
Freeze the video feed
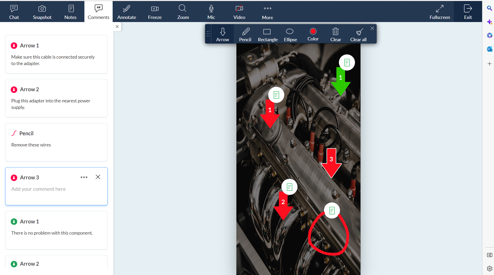coord(155,12)
